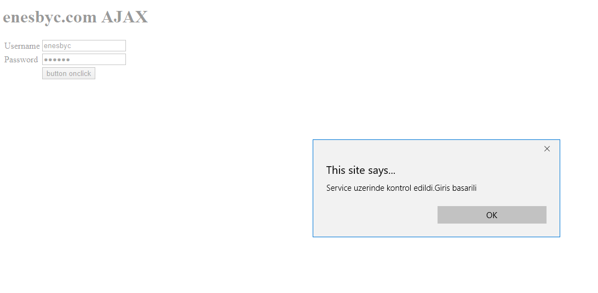
Task: Hit the X icon on the alert popup
Action: pyautogui.click(x=547, y=149)
